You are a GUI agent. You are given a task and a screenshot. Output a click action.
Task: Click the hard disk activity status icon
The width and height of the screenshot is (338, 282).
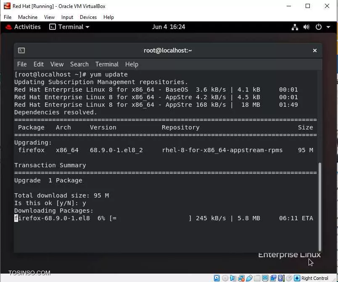217,278
